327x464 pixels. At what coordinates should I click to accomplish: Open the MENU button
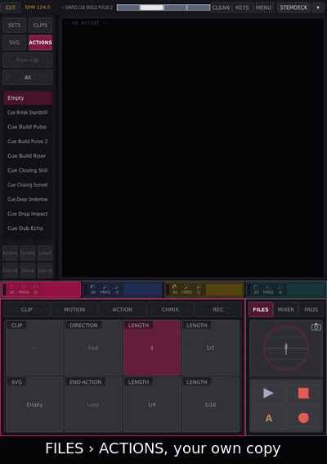263,7
